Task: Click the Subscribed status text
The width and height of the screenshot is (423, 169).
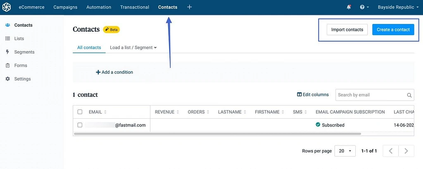Action: pos(333,125)
